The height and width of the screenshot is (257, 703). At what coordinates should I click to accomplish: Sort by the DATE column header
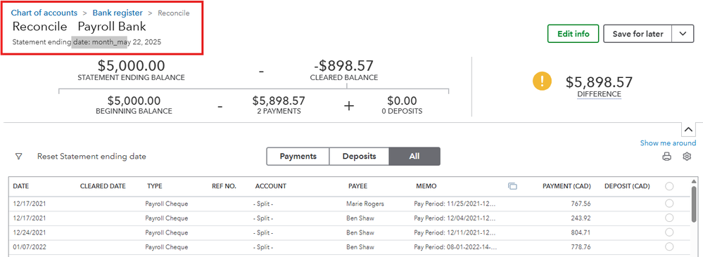click(x=21, y=186)
